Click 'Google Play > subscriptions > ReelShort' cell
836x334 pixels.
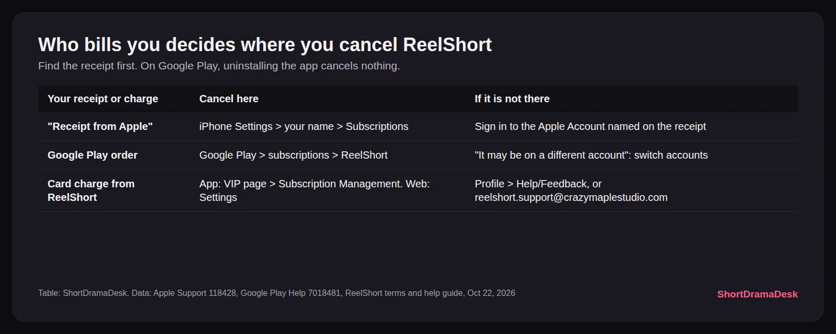tap(293, 155)
